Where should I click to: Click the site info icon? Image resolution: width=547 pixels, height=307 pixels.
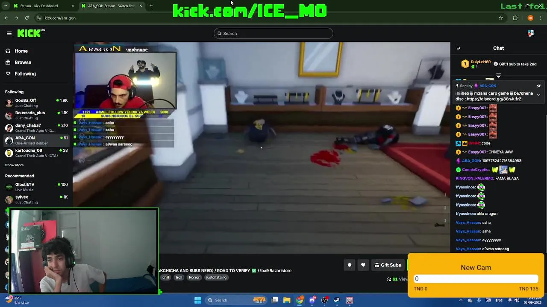tap(39, 18)
